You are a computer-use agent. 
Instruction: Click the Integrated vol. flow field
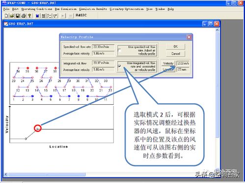click(x=103, y=63)
